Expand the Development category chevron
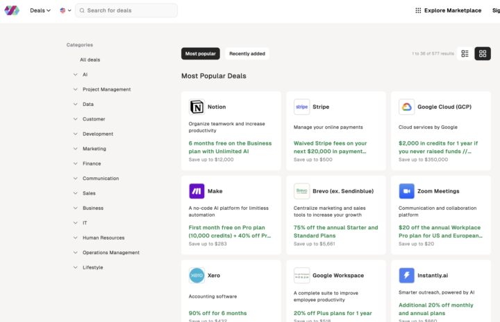Image resolution: width=500 pixels, height=322 pixels. point(75,134)
